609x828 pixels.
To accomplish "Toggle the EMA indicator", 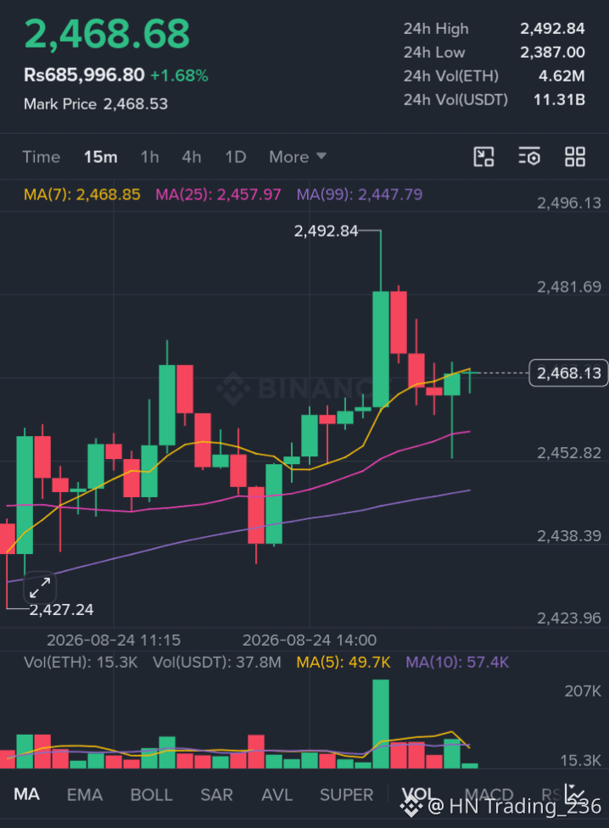I will pos(85,795).
